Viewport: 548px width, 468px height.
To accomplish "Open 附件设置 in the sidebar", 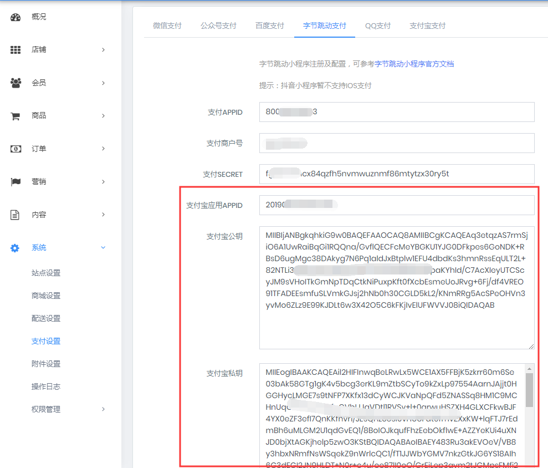I will 46,364.
